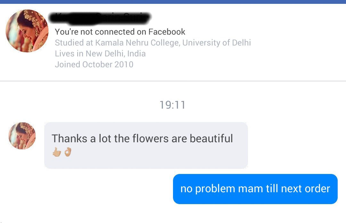Tap the OK hand emoji in message
The height and width of the screenshot is (223, 346).
[68, 152]
